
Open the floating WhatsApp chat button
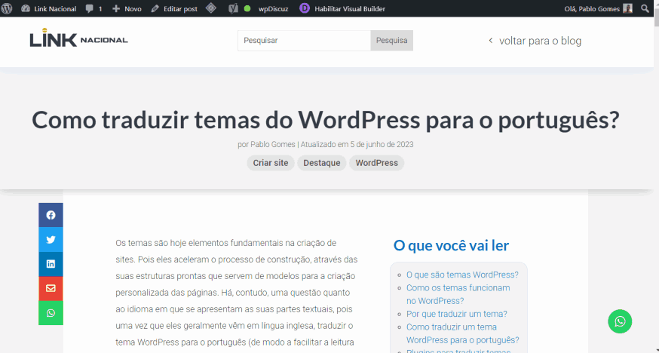click(620, 321)
